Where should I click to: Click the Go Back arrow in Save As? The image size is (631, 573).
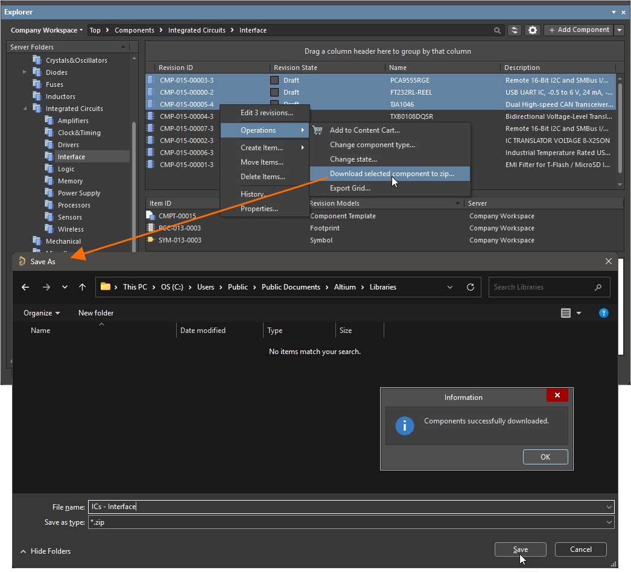(25, 287)
